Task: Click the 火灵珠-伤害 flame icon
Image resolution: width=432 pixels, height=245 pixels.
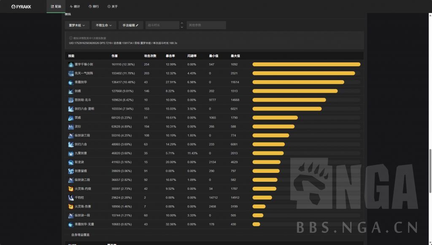Action: click(71, 206)
